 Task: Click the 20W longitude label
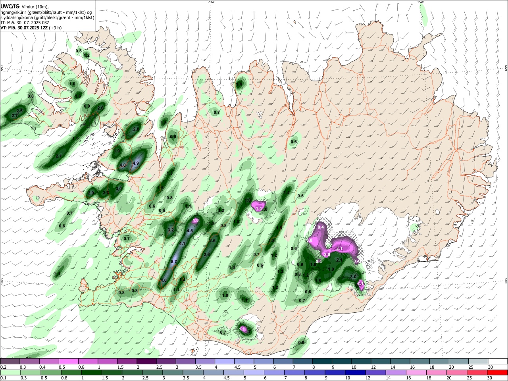211,2
